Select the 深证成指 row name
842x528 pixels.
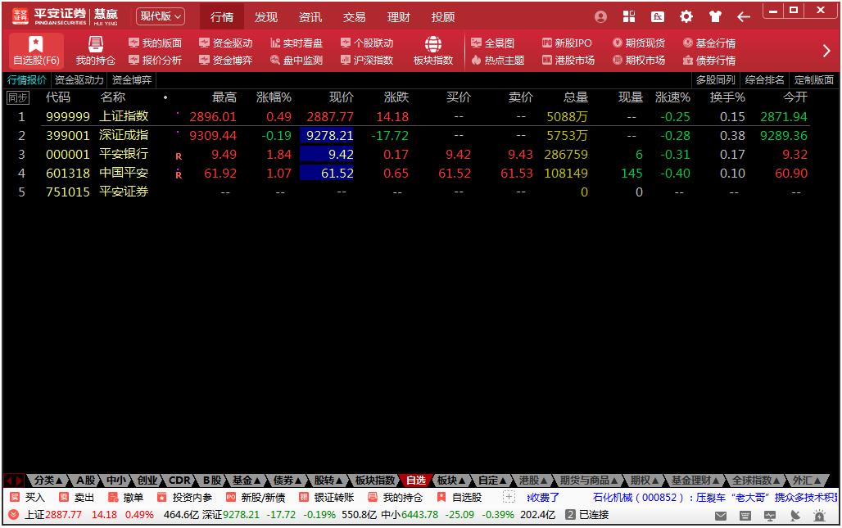click(124, 135)
